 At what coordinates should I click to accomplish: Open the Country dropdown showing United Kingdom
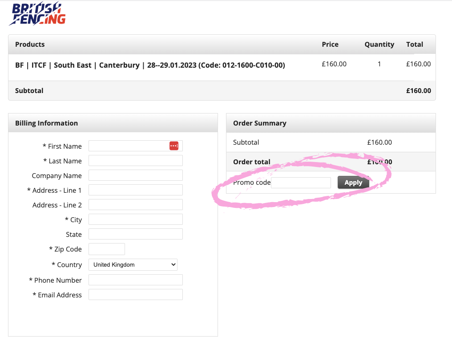pyautogui.click(x=133, y=264)
